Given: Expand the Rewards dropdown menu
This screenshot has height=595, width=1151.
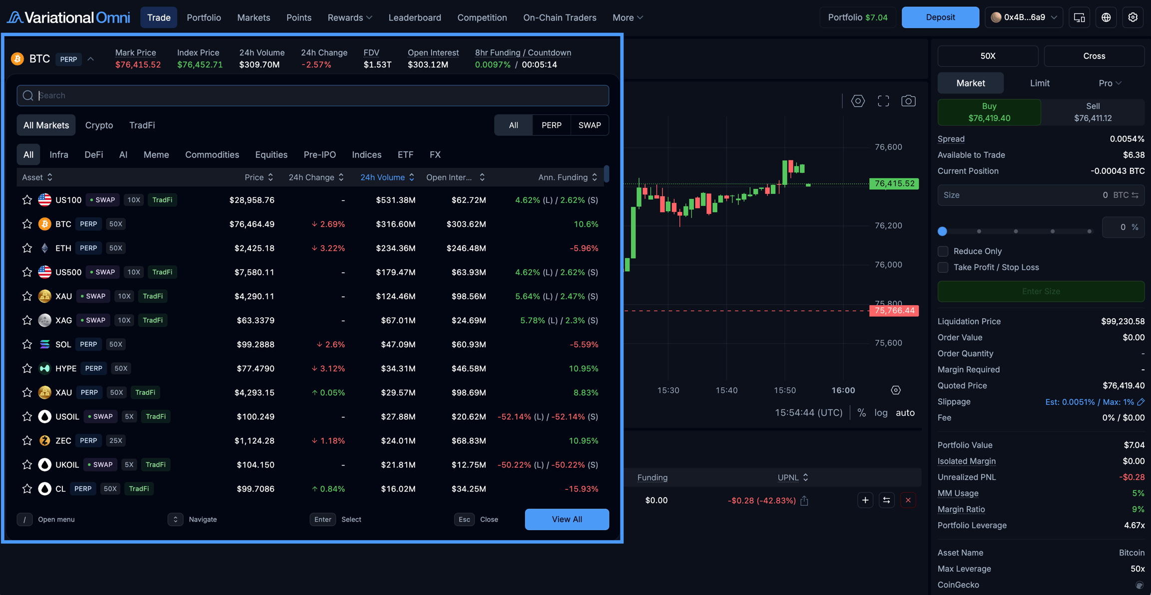Looking at the screenshot, I should [350, 17].
